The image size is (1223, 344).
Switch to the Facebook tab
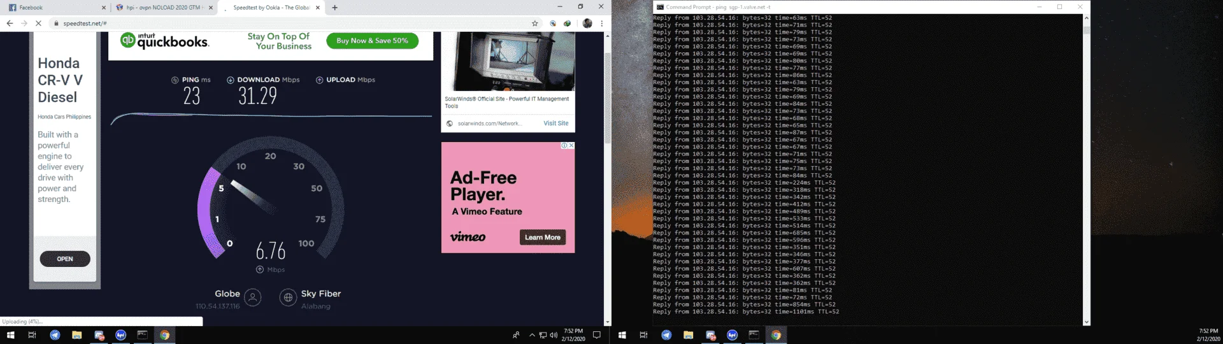point(55,8)
